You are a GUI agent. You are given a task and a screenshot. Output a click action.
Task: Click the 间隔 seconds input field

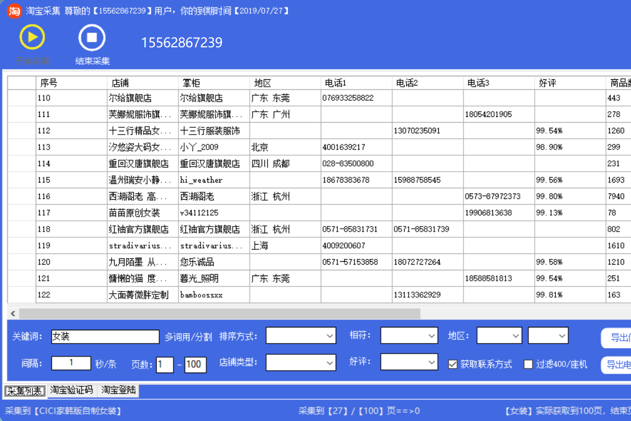[x=71, y=363]
